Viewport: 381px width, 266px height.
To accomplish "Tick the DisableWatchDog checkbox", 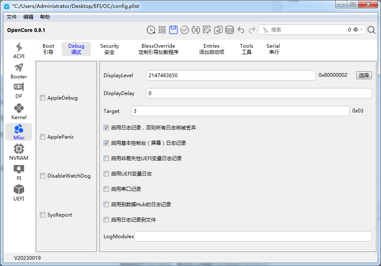I will coord(43,176).
